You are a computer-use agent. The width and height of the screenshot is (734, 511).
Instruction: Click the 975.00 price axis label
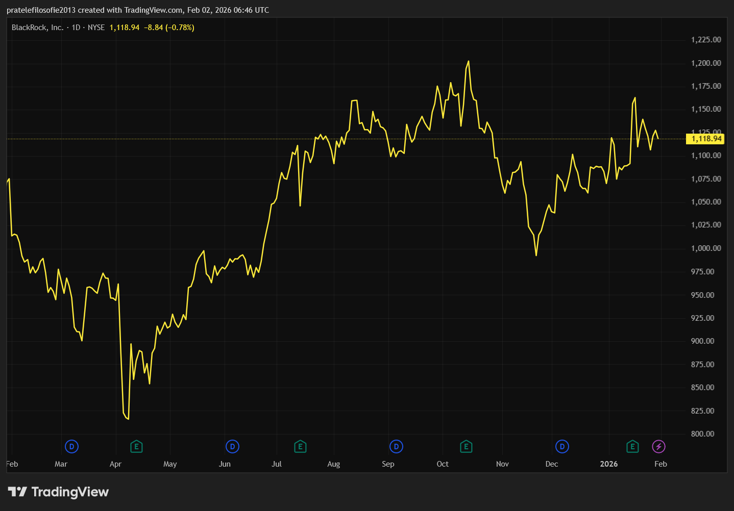tap(702, 272)
